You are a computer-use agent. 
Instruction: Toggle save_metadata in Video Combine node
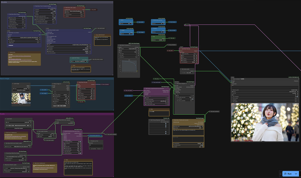click(x=265, y=97)
